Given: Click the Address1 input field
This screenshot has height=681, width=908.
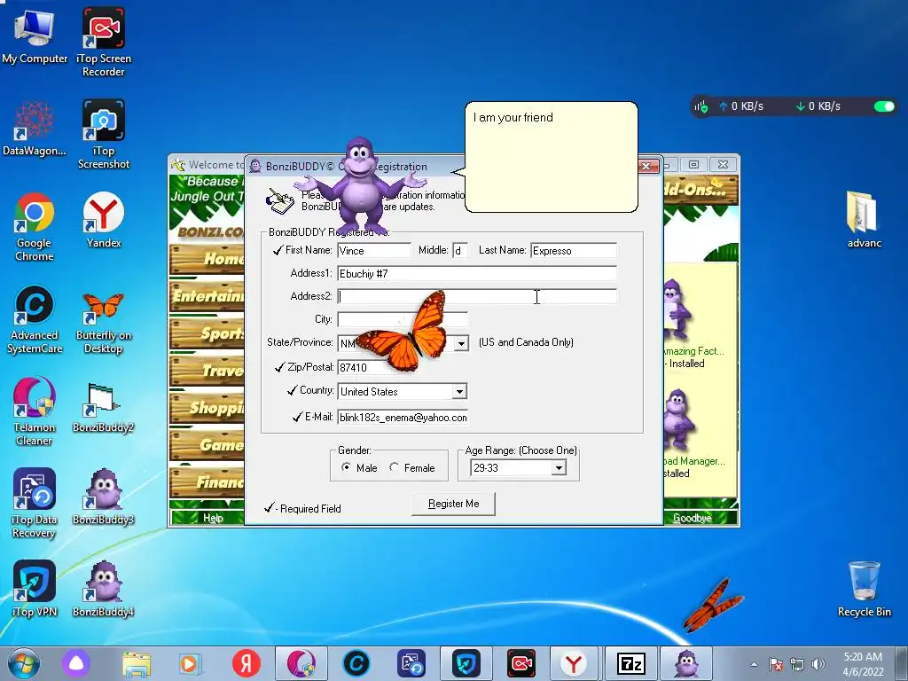Looking at the screenshot, I should (x=477, y=273).
